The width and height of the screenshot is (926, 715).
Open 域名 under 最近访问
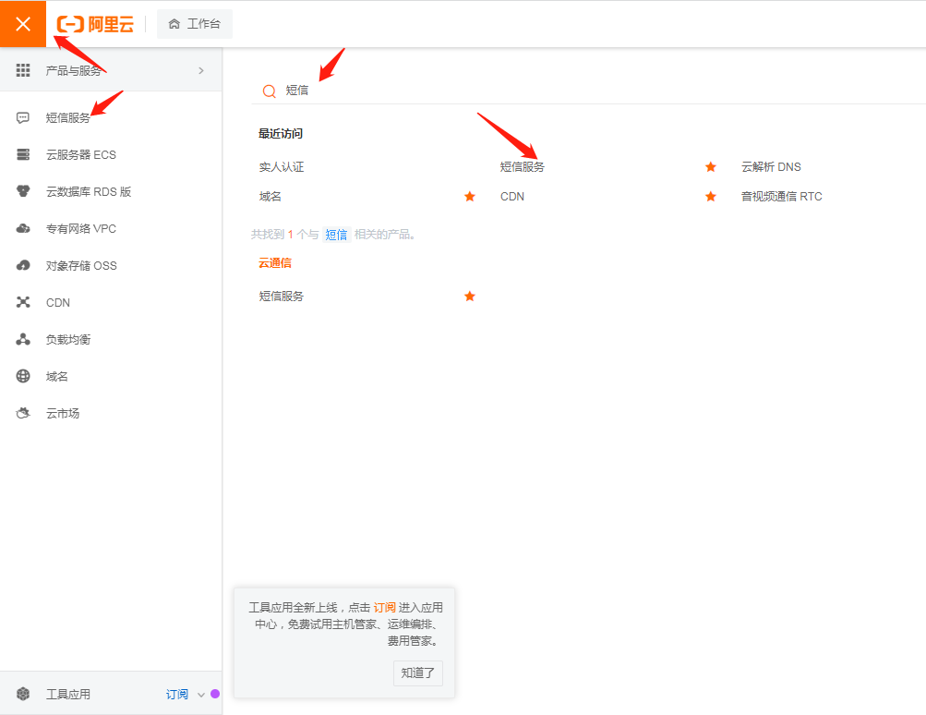(x=270, y=196)
